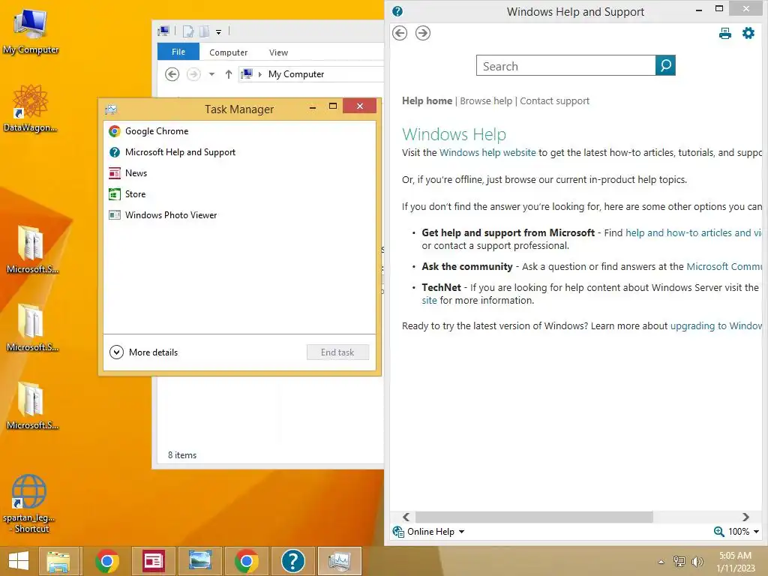Image resolution: width=768 pixels, height=576 pixels.
Task: Click Windows Photo Viewer taskbar icon
Action: click(x=199, y=561)
